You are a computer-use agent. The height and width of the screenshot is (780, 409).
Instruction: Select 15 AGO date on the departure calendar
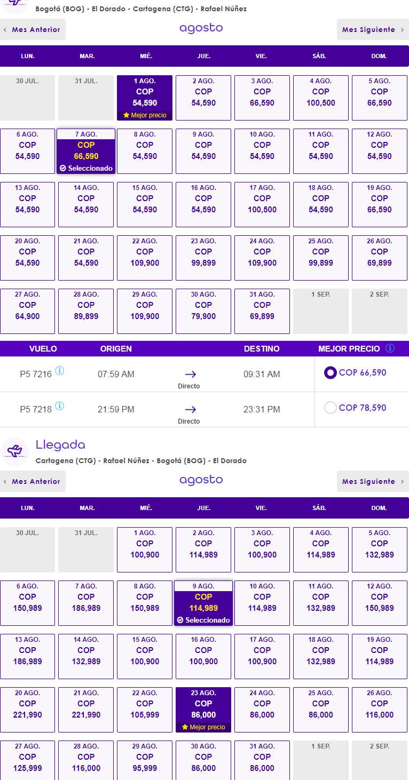[144, 204]
